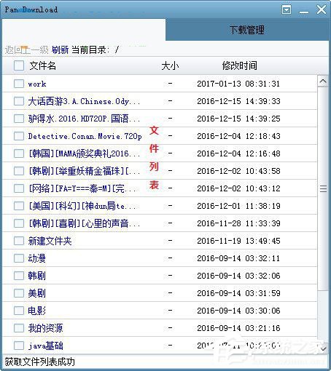331x371 pixels.
Task: Click the scrollbar down arrow
Action: [x=323, y=349]
